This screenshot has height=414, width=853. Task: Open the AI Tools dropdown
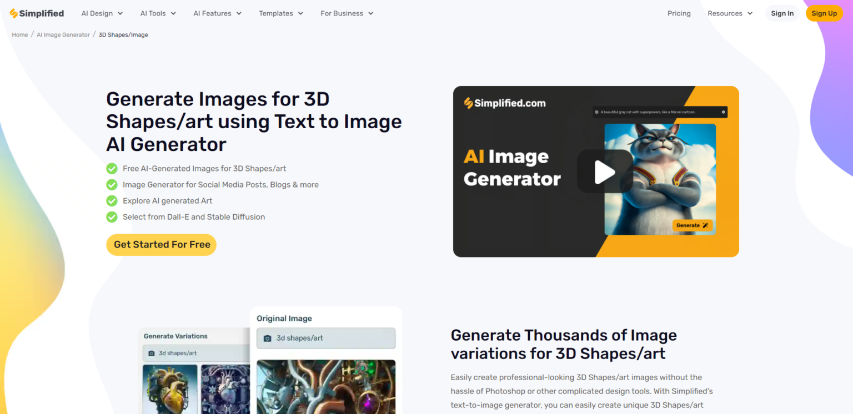click(158, 13)
